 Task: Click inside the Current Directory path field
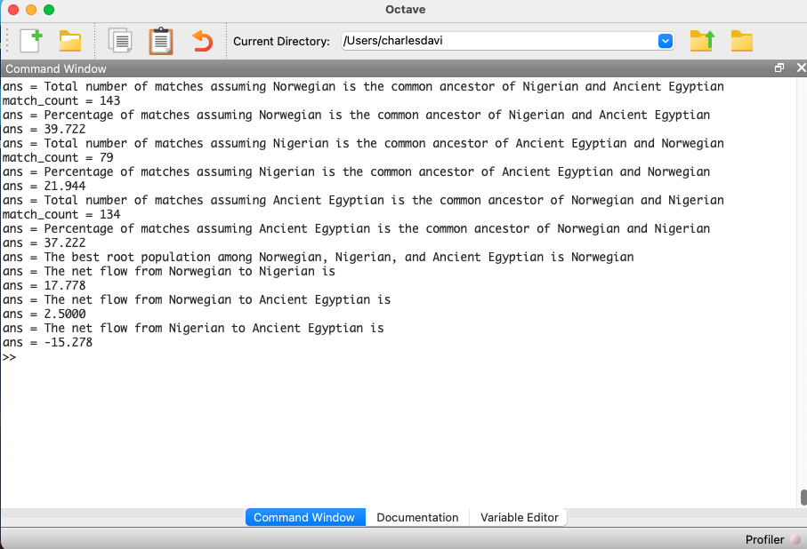(498, 41)
